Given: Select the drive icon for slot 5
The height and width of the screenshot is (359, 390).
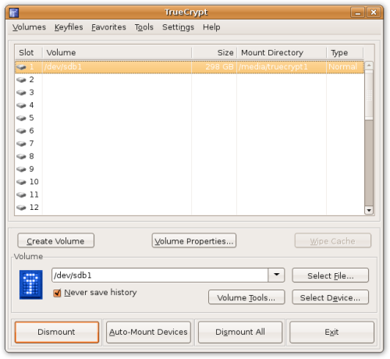Looking at the screenshot, I should 21,118.
